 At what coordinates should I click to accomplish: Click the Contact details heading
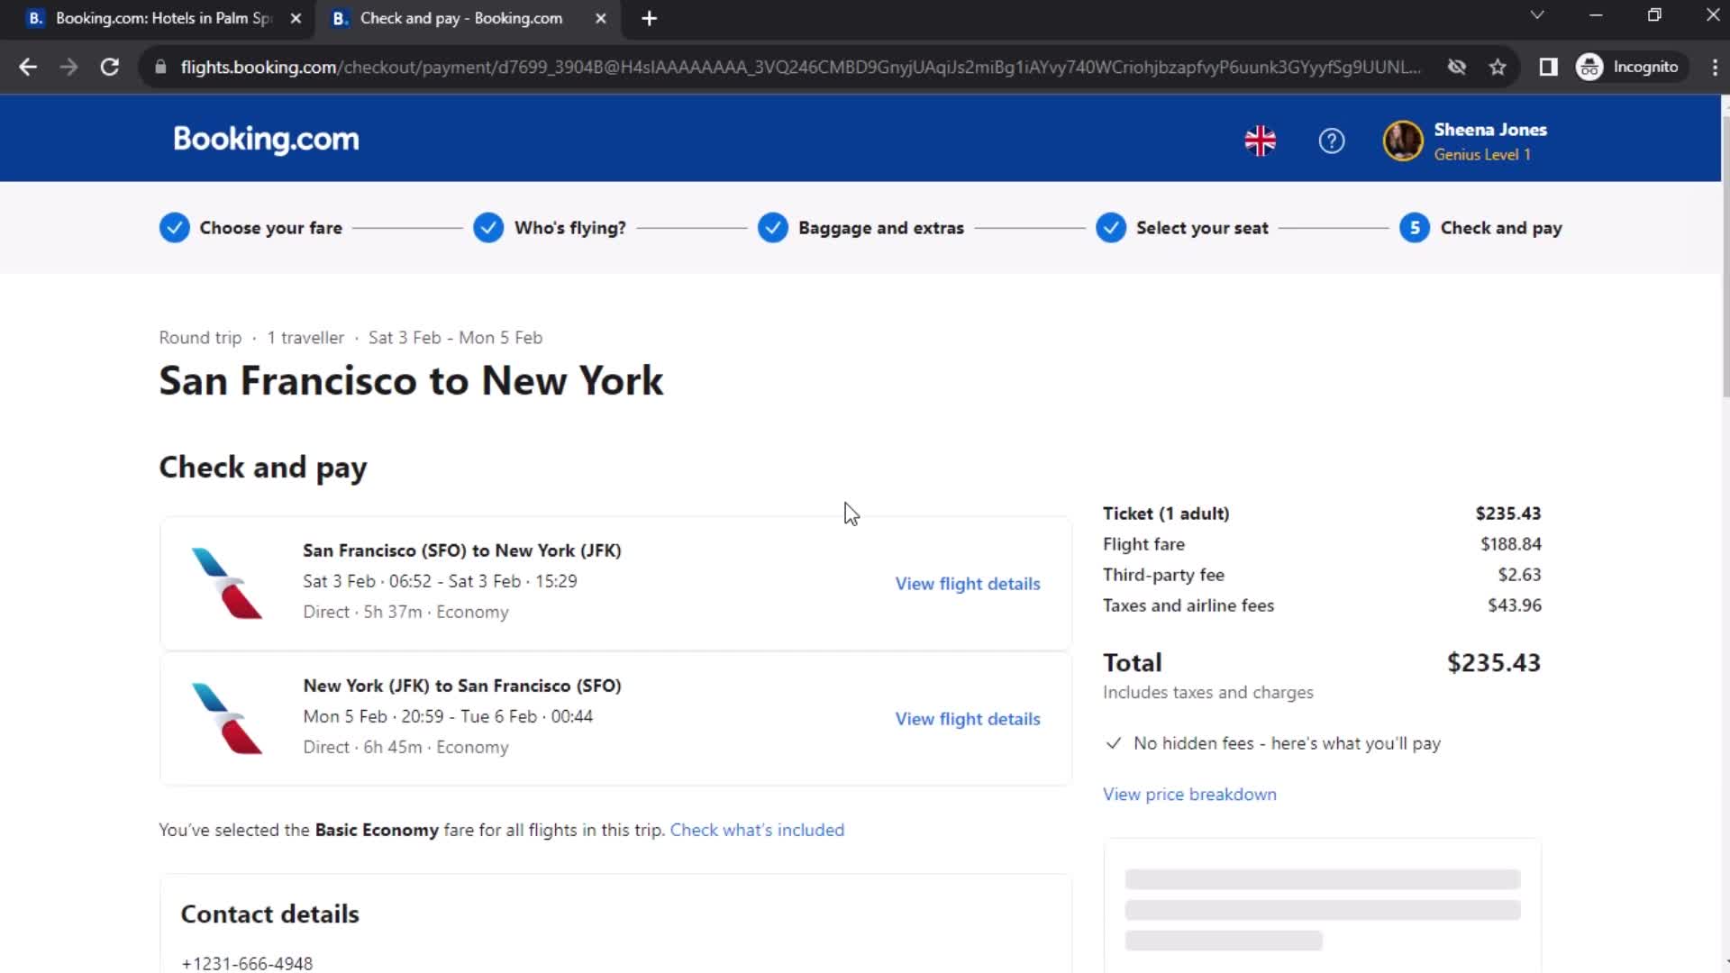point(269,914)
